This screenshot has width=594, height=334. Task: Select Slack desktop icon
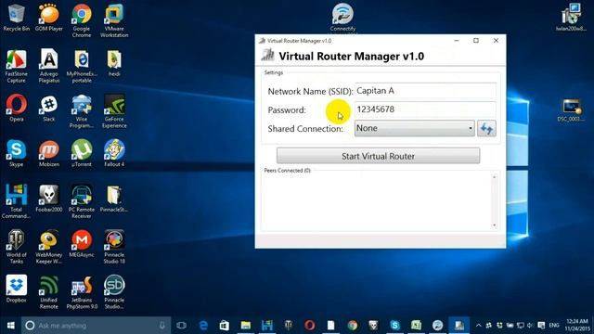(x=49, y=108)
